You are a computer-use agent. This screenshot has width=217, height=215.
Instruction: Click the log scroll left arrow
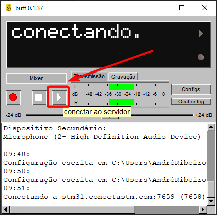pyautogui.click(x=6, y=209)
